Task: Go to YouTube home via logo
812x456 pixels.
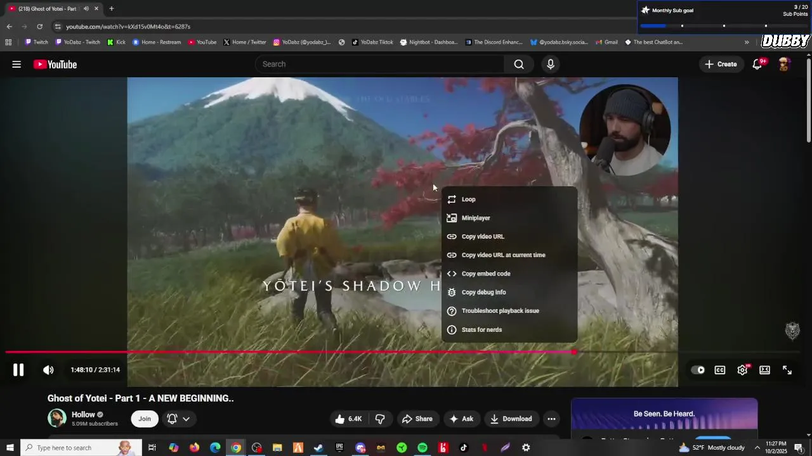Action: point(55,64)
